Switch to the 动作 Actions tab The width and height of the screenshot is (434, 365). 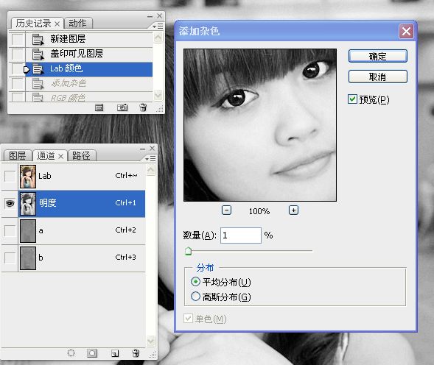point(77,24)
